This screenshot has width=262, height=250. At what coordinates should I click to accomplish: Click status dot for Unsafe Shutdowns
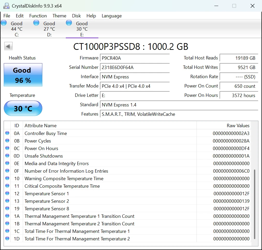tap(7, 156)
